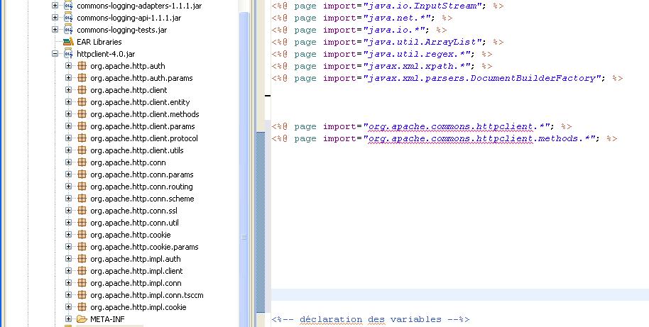Click package icon of org.apache.http.impl.client
Screen dimensions: 649x327
[x=82, y=271]
